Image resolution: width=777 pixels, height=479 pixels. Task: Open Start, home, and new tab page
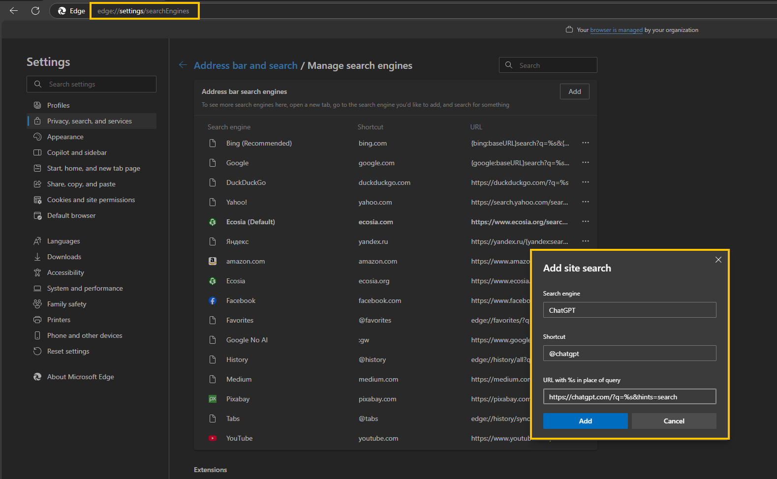click(92, 168)
